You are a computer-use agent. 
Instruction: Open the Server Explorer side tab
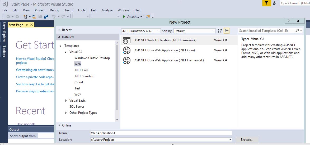[x=4, y=32]
